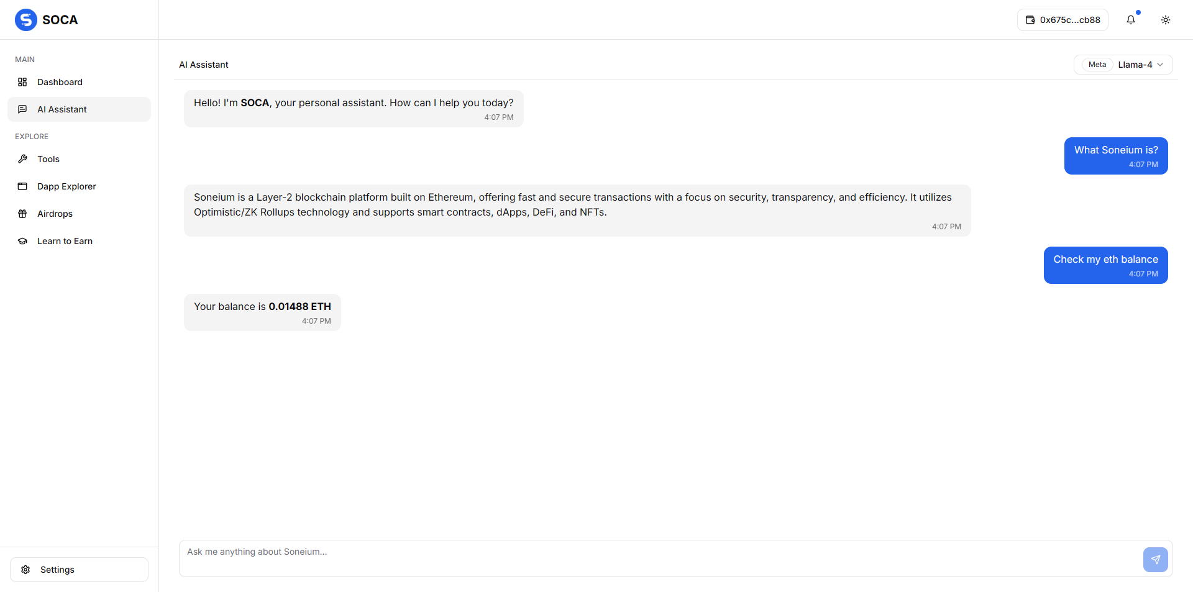Go to AI Assistant in sidebar

(x=79, y=109)
